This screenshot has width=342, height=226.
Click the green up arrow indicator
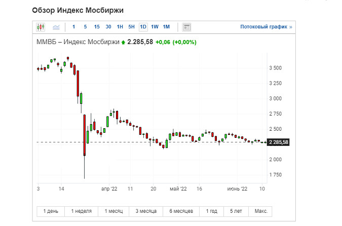(x=123, y=43)
